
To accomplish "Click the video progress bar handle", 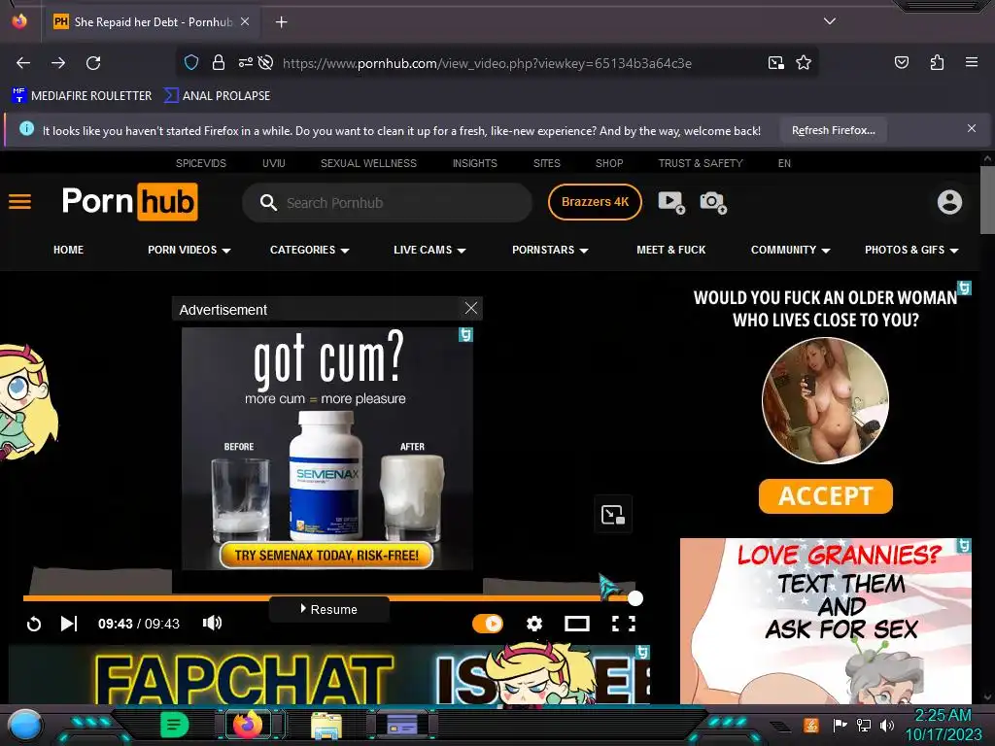I will pos(635,598).
